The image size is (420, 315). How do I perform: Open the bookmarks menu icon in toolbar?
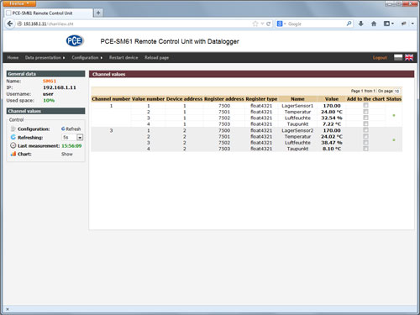point(387,24)
